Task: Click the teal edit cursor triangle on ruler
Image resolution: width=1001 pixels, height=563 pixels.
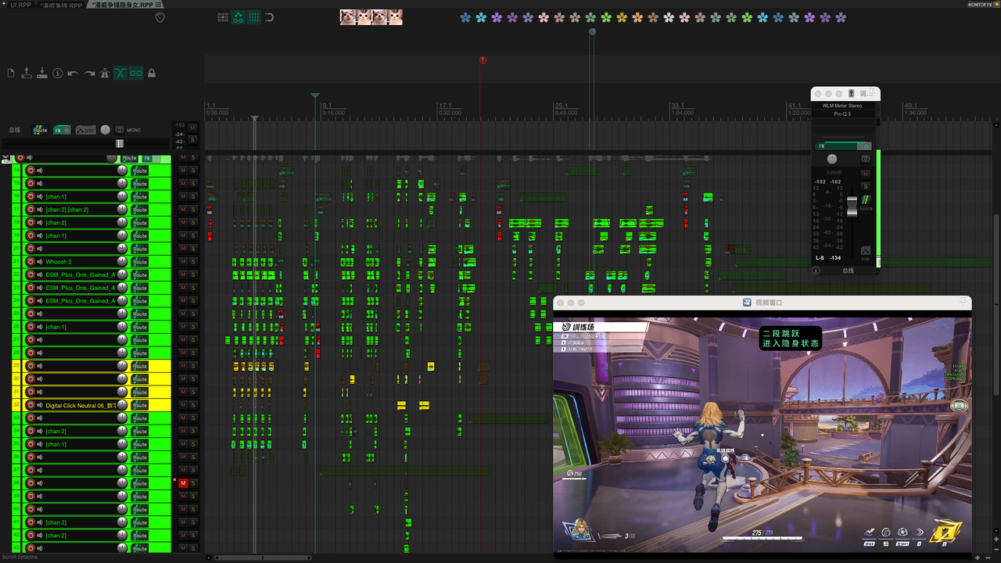Action: (315, 96)
